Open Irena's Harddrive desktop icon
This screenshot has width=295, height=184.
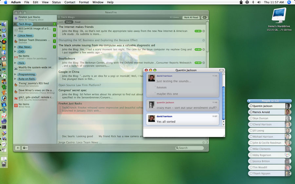click(279, 16)
